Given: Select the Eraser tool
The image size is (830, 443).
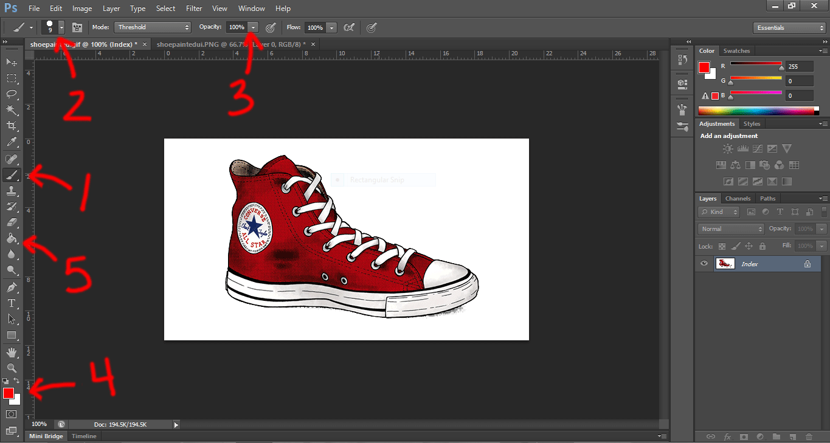Looking at the screenshot, I should click(x=12, y=222).
